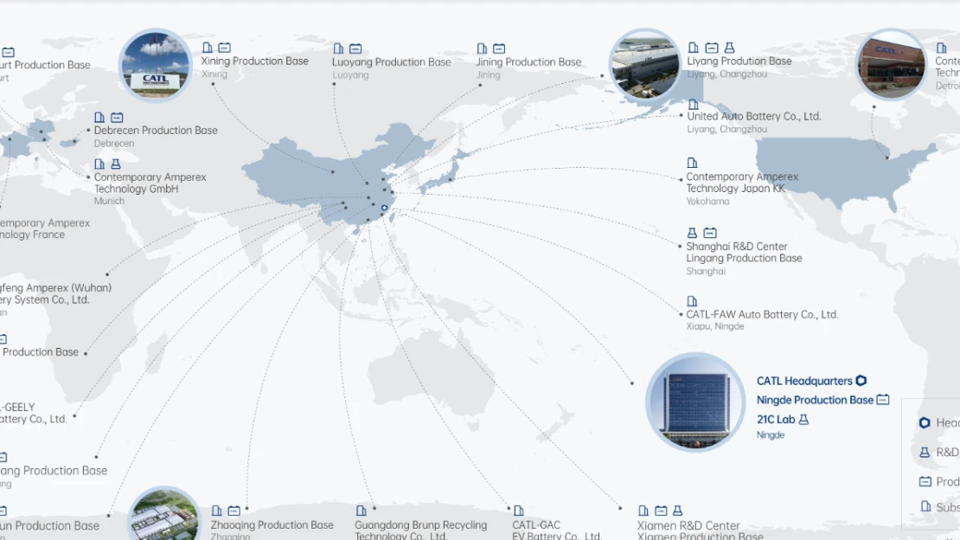This screenshot has height=540, width=960.
Task: Click the subsidiary icon above Contemporary Amperex Japan KK
Action: [692, 163]
